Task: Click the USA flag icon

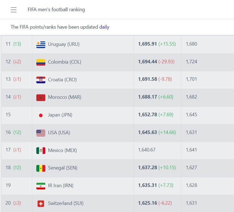Action: [41, 133]
